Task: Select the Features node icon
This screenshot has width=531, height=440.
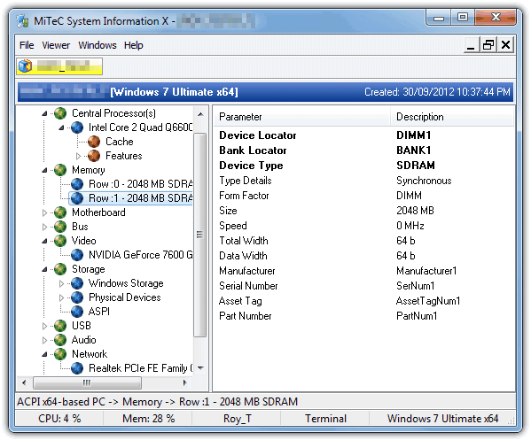Action: point(94,156)
